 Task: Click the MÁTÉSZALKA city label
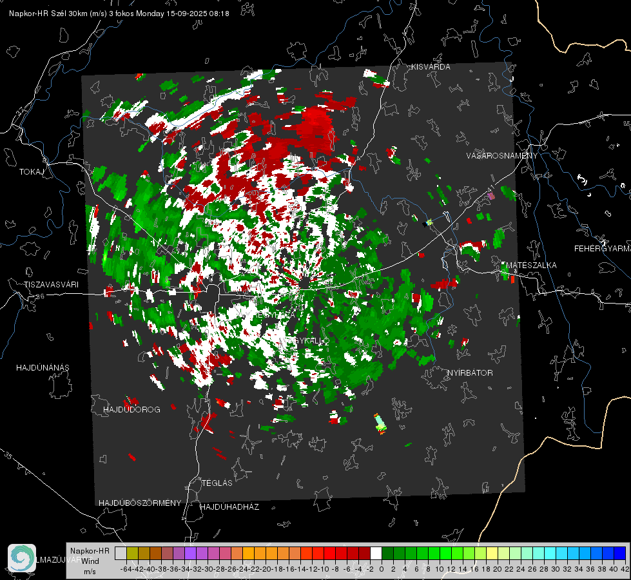(x=531, y=266)
